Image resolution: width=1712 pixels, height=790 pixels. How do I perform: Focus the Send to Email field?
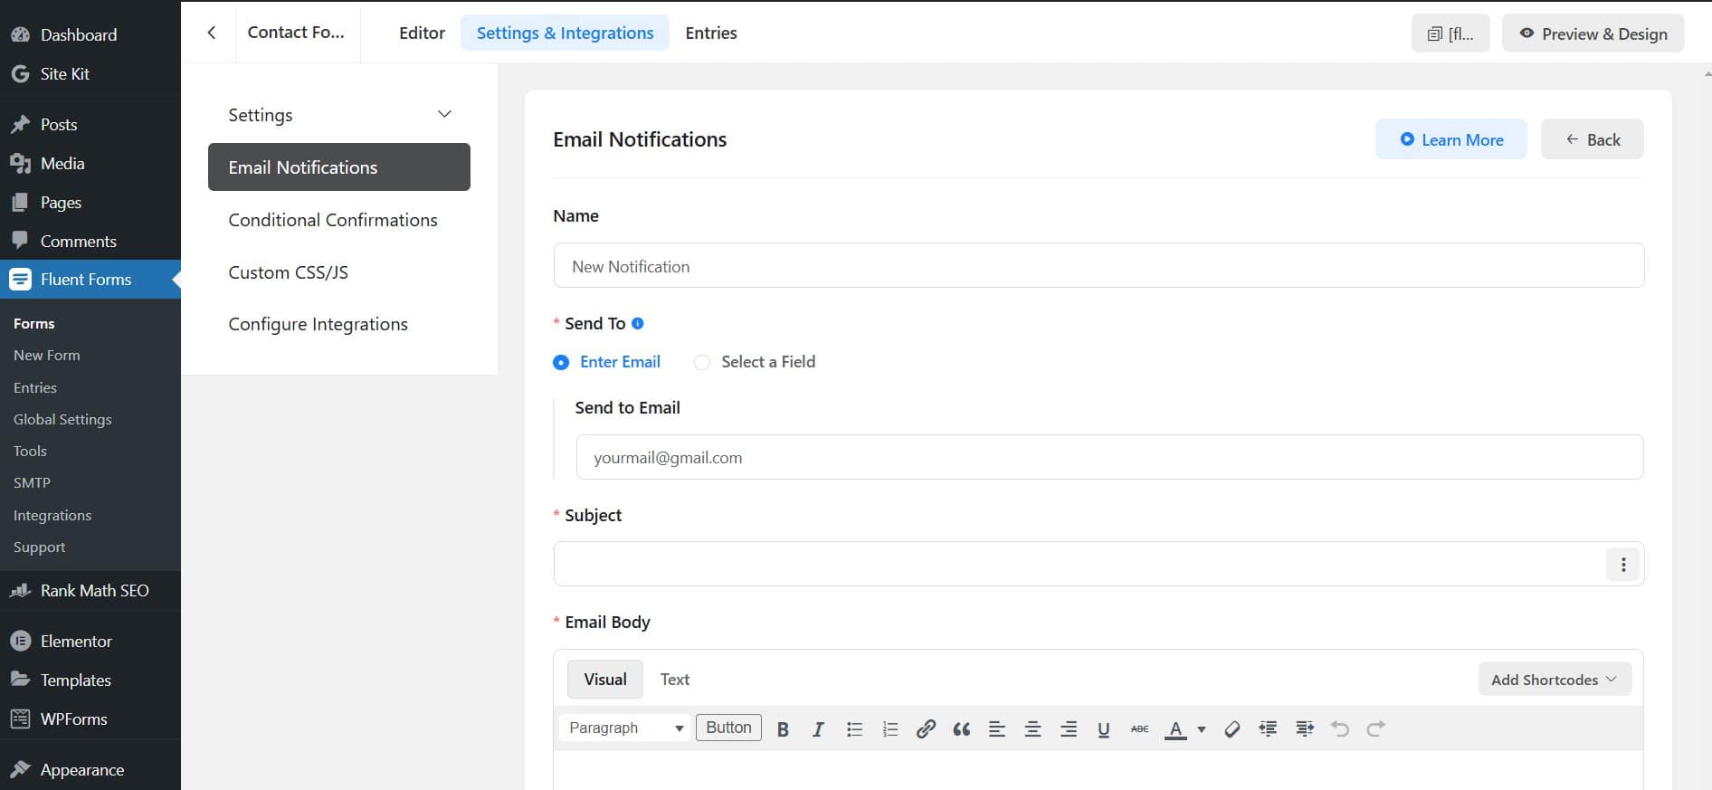1109,457
